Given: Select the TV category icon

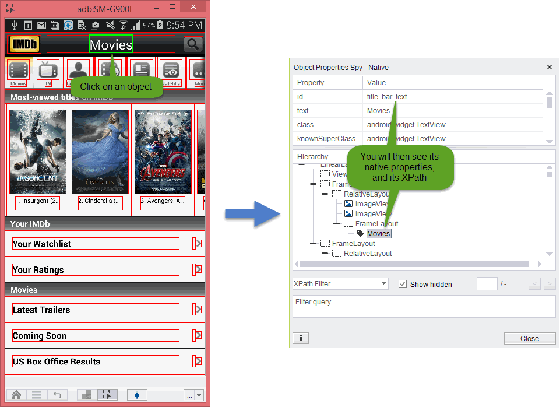Looking at the screenshot, I should pos(48,71).
